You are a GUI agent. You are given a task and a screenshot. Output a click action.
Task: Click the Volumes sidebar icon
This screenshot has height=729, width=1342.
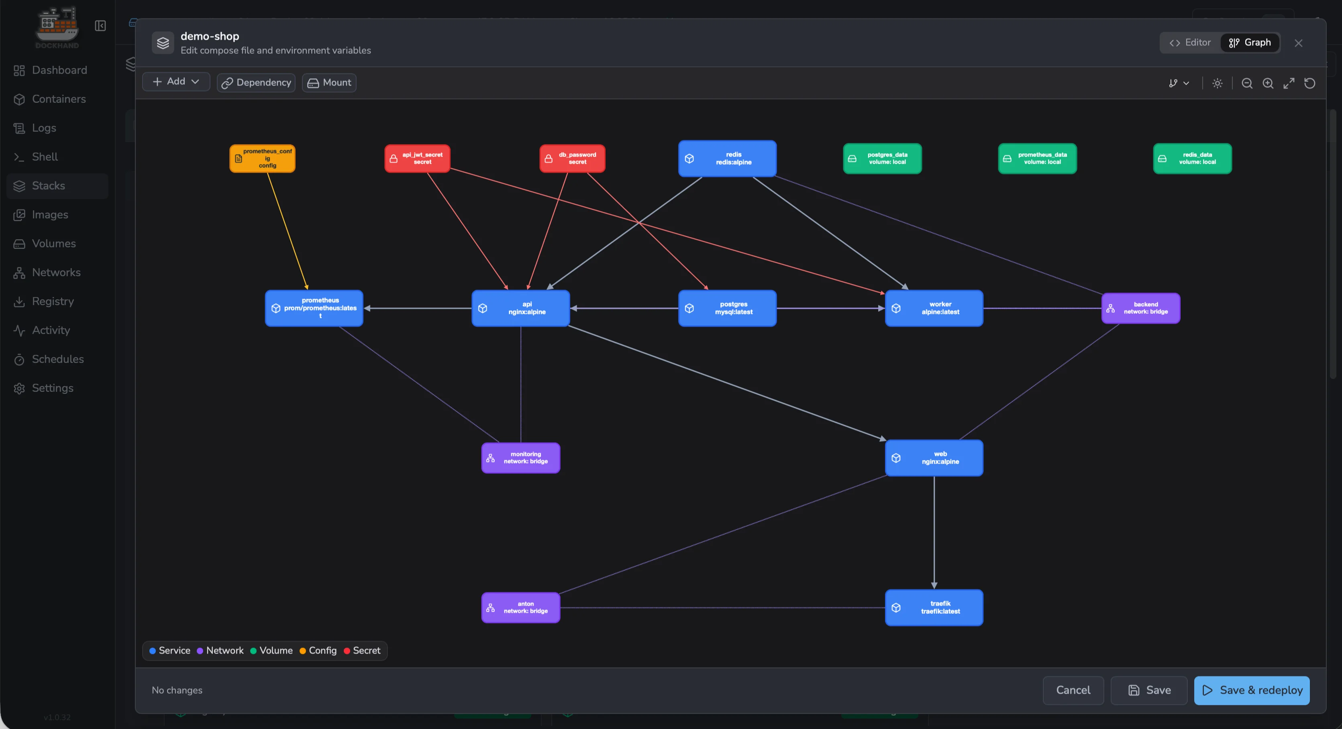[19, 244]
